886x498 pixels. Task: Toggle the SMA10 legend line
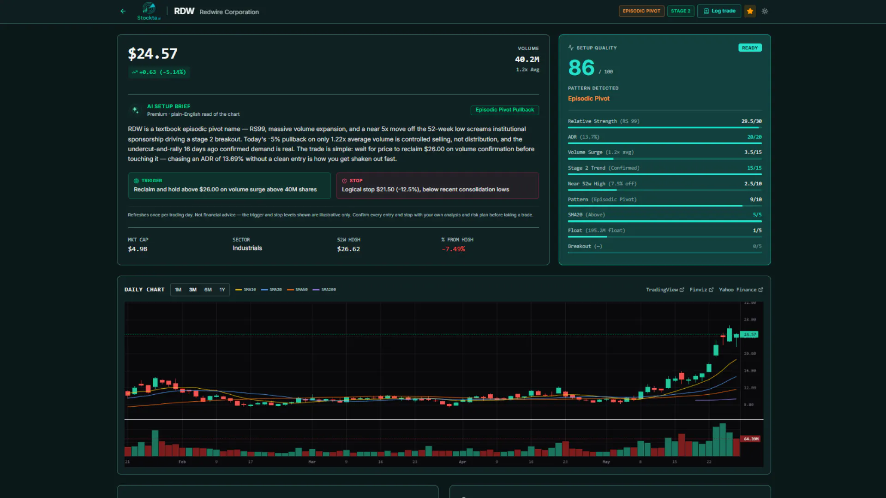point(245,290)
